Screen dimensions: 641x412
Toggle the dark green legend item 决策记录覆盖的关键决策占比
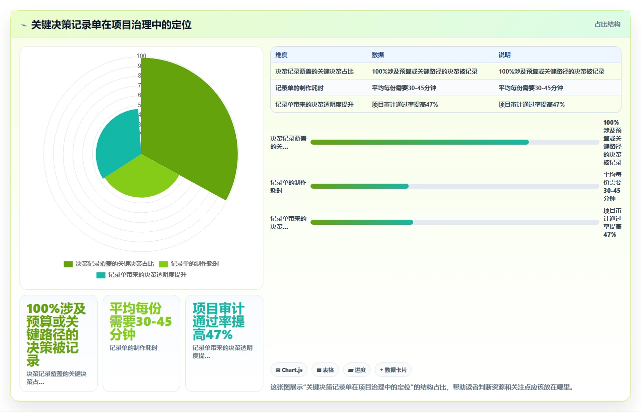(109, 264)
